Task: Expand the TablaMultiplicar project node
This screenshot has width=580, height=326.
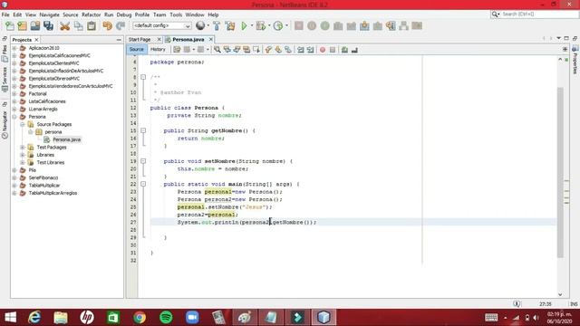Action: [14, 186]
